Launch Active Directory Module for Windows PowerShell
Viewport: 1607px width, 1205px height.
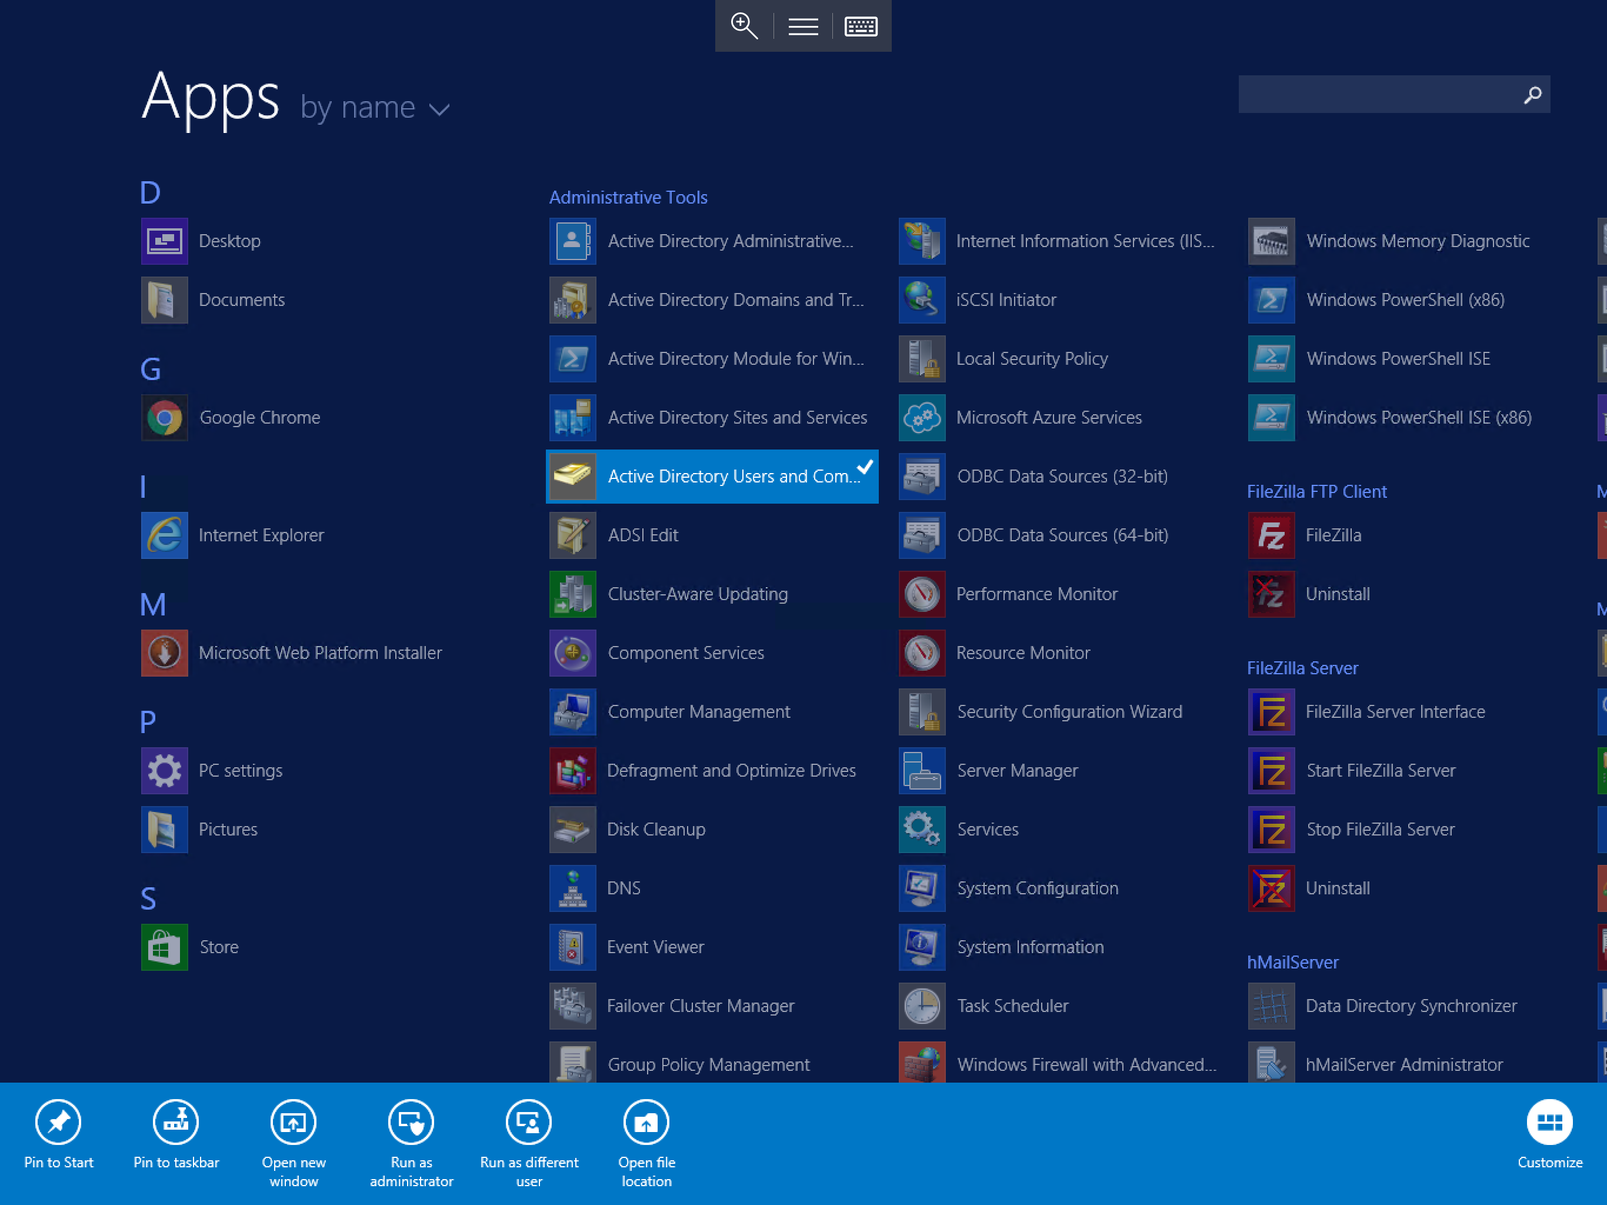tap(712, 359)
